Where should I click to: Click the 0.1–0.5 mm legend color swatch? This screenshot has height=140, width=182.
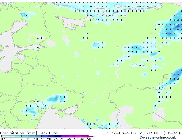[x=5, y=136]
